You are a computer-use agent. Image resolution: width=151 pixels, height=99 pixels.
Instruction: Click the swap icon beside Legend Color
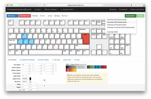[x=44, y=80]
